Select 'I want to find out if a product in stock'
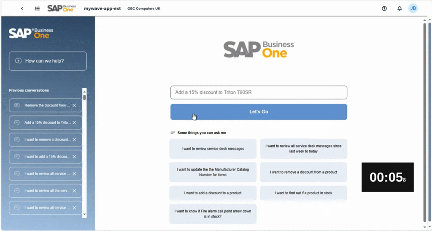 [303, 193]
